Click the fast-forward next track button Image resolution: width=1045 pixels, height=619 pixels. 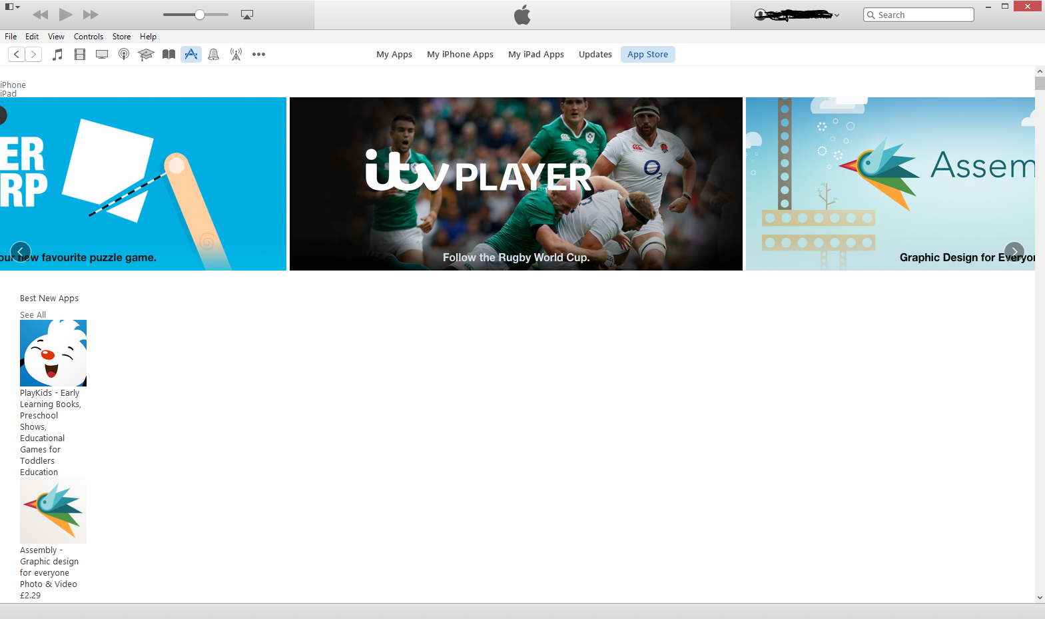tap(91, 15)
